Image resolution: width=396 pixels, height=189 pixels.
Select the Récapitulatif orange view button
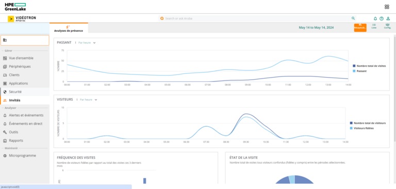coord(360,27)
